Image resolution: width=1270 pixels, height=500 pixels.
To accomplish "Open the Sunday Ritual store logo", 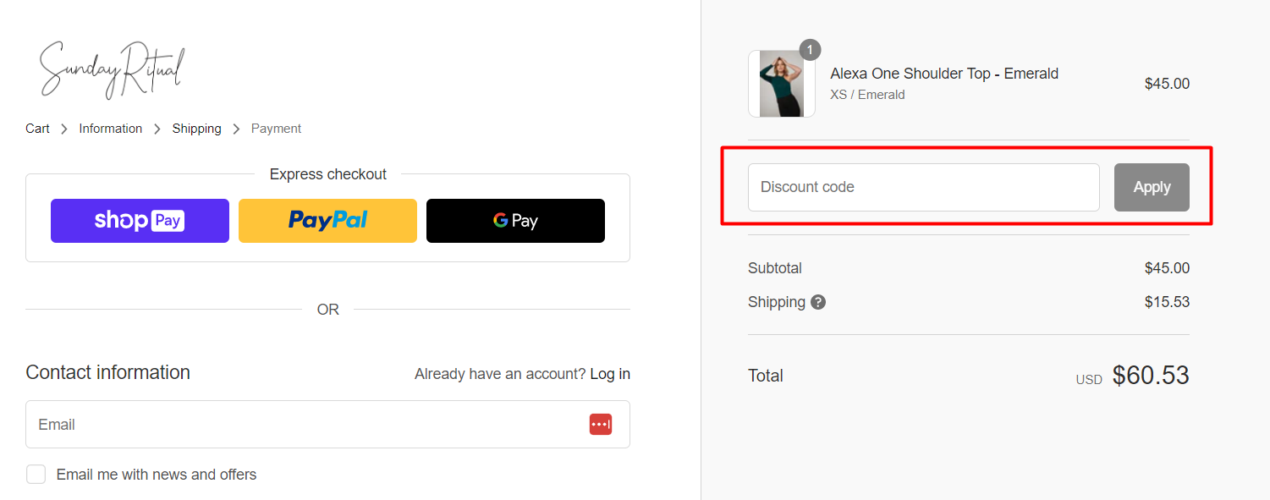I will tap(110, 69).
